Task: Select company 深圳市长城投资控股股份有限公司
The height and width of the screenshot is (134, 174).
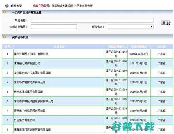Action: [33, 101]
